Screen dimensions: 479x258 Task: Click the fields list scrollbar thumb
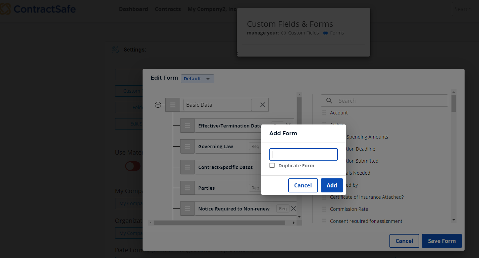[454, 103]
